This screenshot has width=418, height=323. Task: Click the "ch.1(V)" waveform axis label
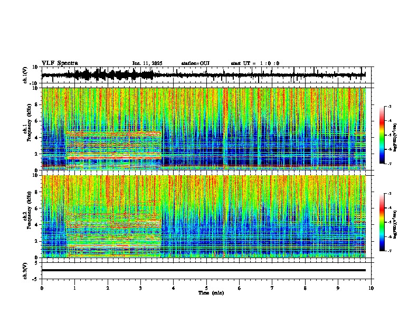click(25, 75)
